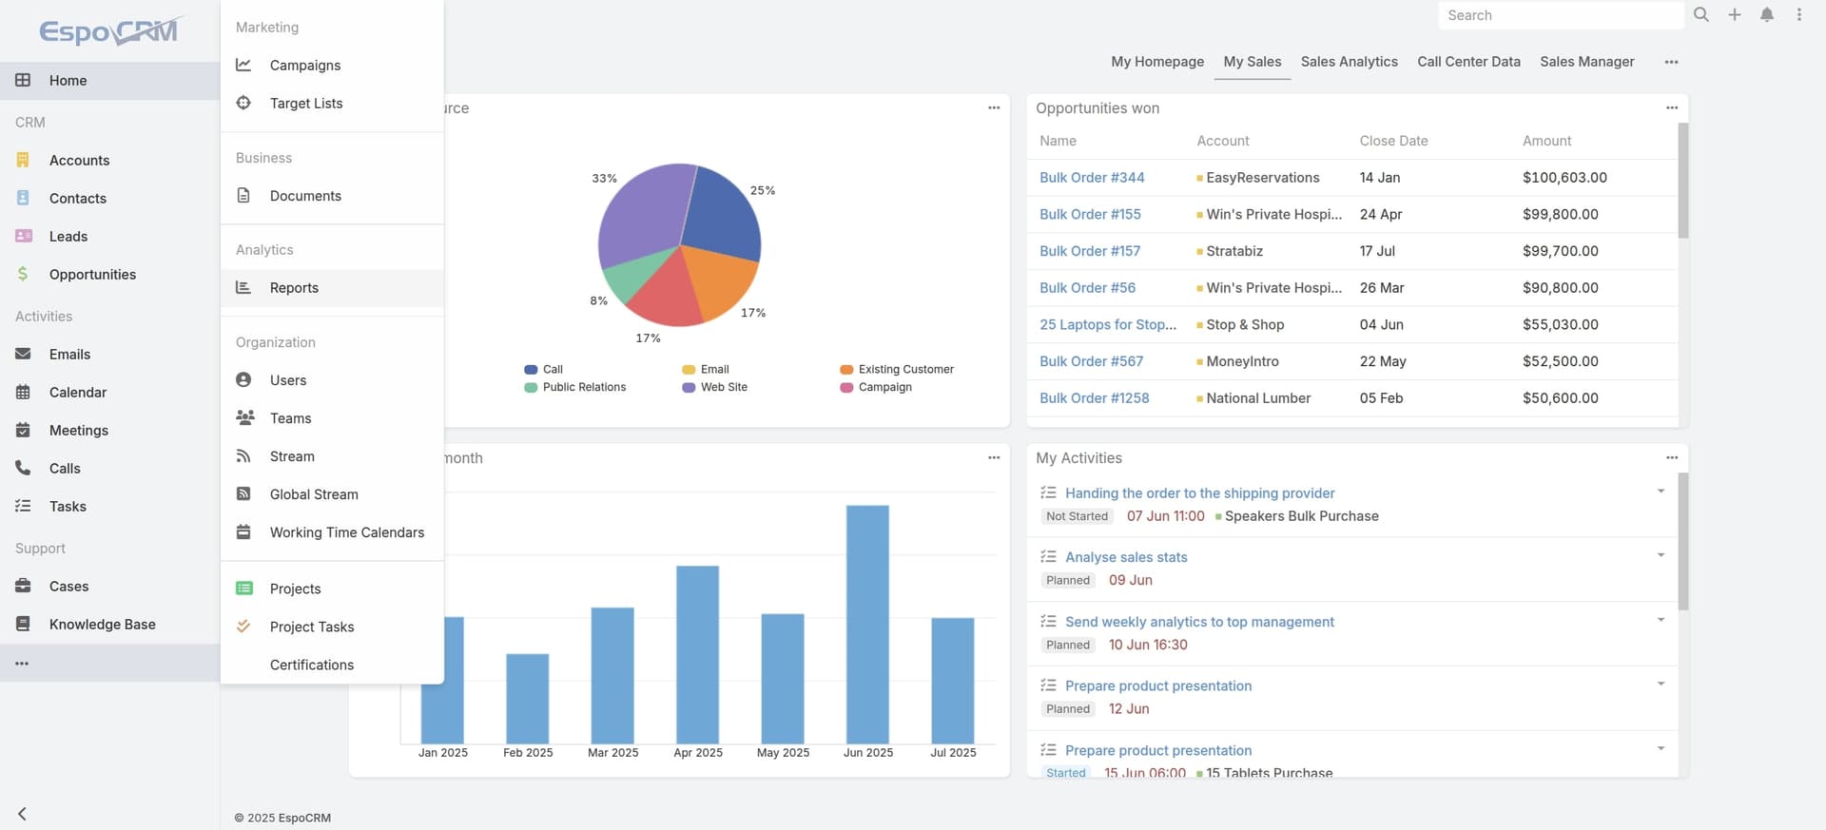This screenshot has height=830, width=1826.
Task: Click the global search magnifier icon
Action: click(x=1701, y=15)
